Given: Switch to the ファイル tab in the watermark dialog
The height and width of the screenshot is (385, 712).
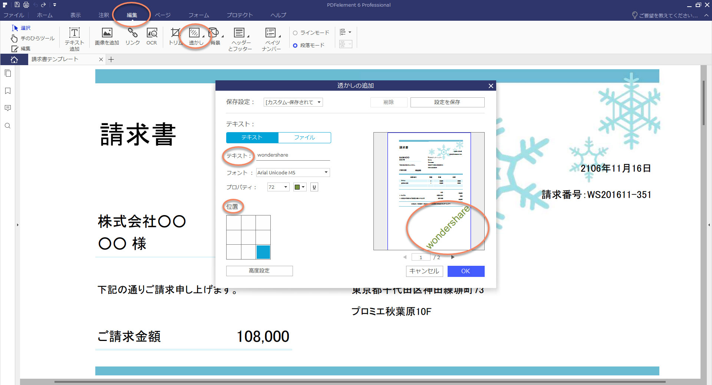Looking at the screenshot, I should [x=304, y=137].
